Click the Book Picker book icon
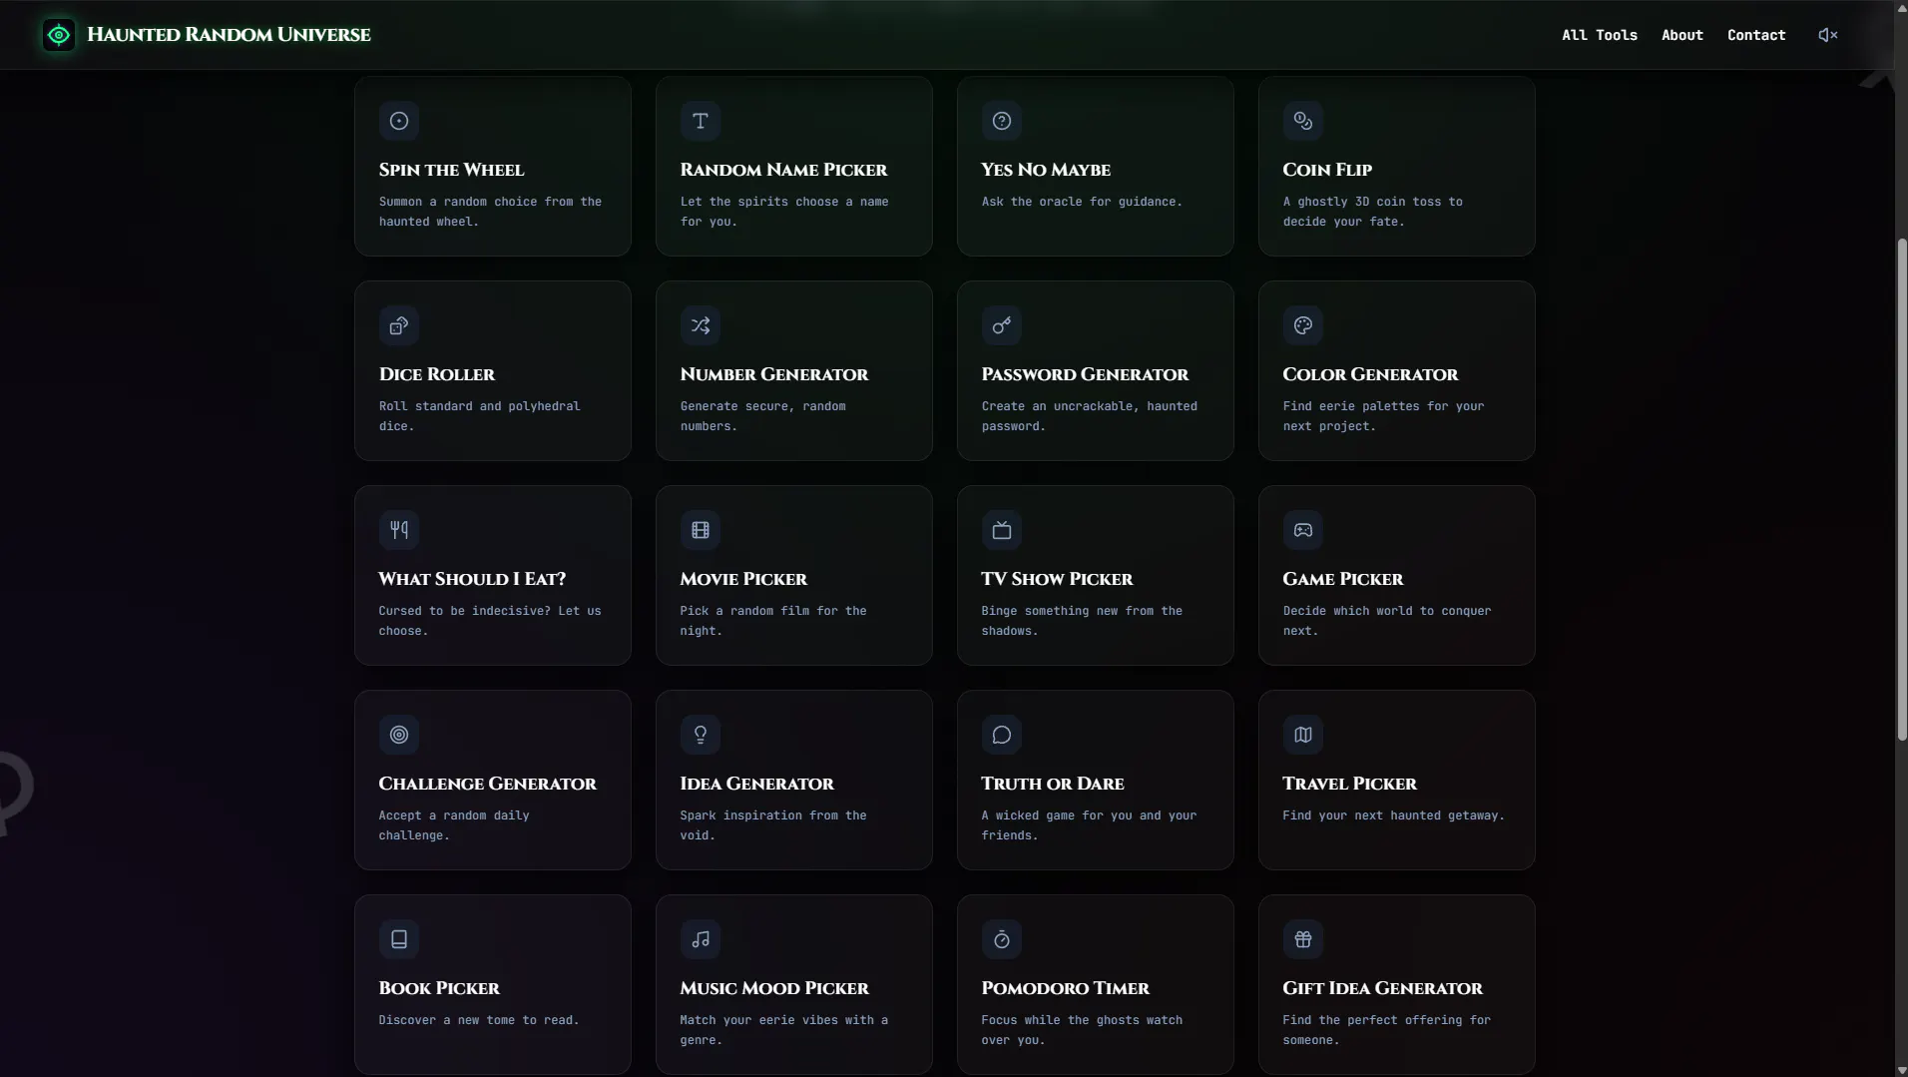 399,939
